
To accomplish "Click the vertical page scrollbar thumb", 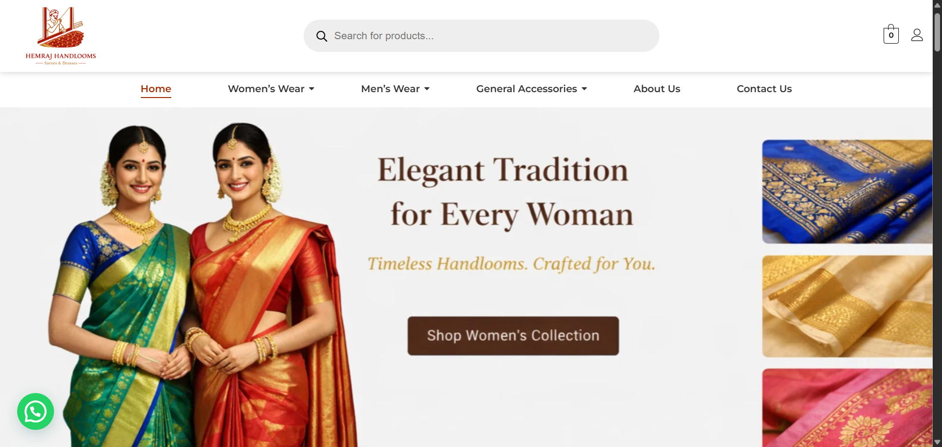I will click(937, 32).
